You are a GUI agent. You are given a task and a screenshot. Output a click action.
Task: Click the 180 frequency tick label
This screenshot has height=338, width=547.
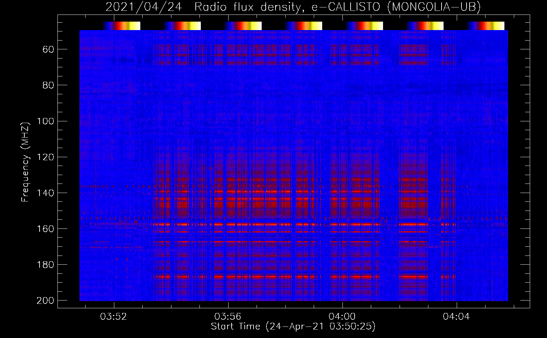pyautogui.click(x=45, y=264)
